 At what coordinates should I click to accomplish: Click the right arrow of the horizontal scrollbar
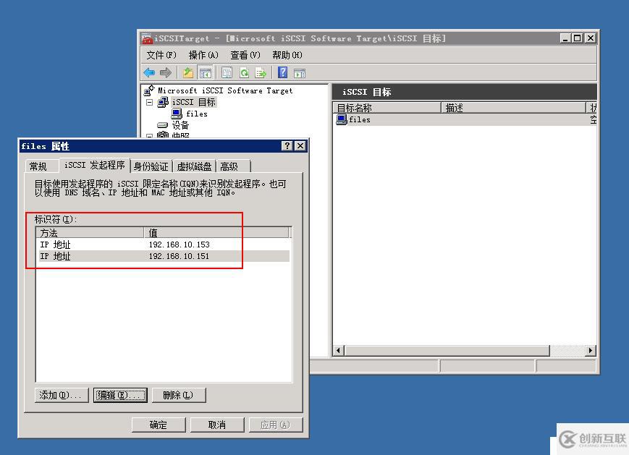[590, 351]
